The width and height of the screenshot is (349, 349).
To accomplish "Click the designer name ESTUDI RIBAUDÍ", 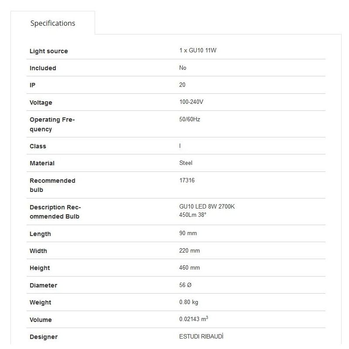I will point(201,336).
